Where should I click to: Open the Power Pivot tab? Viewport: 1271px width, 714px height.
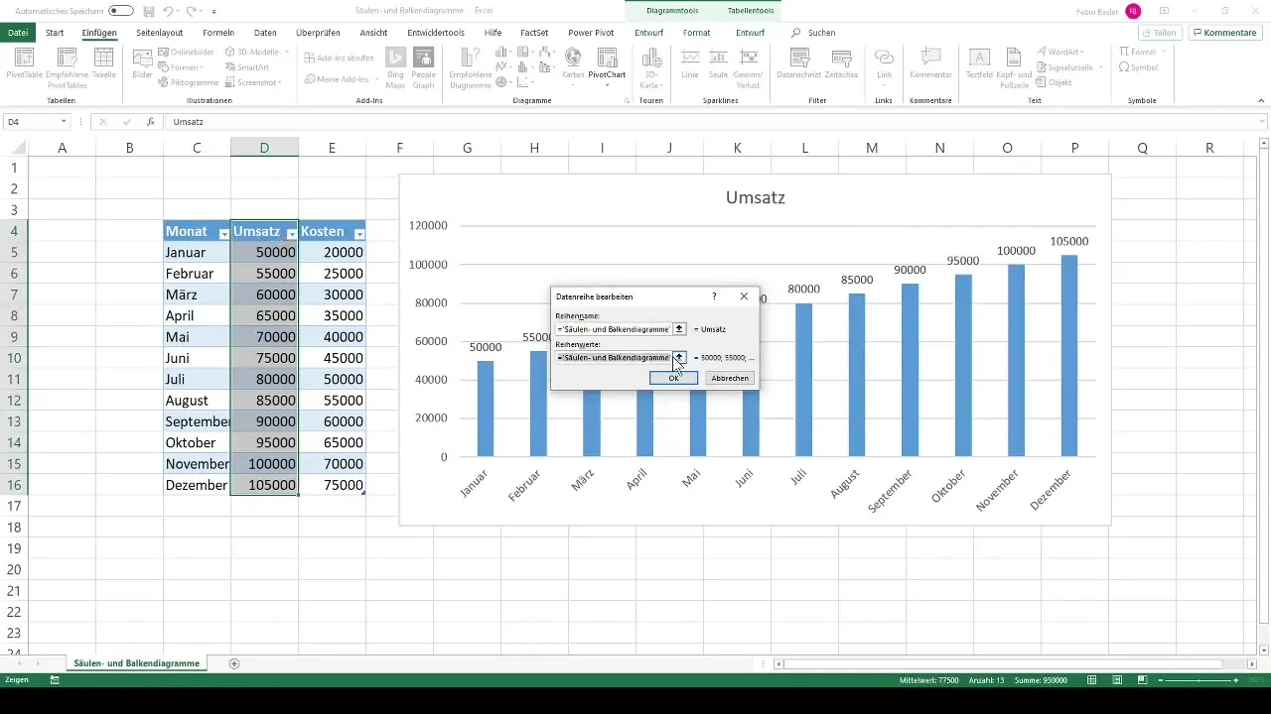point(591,33)
